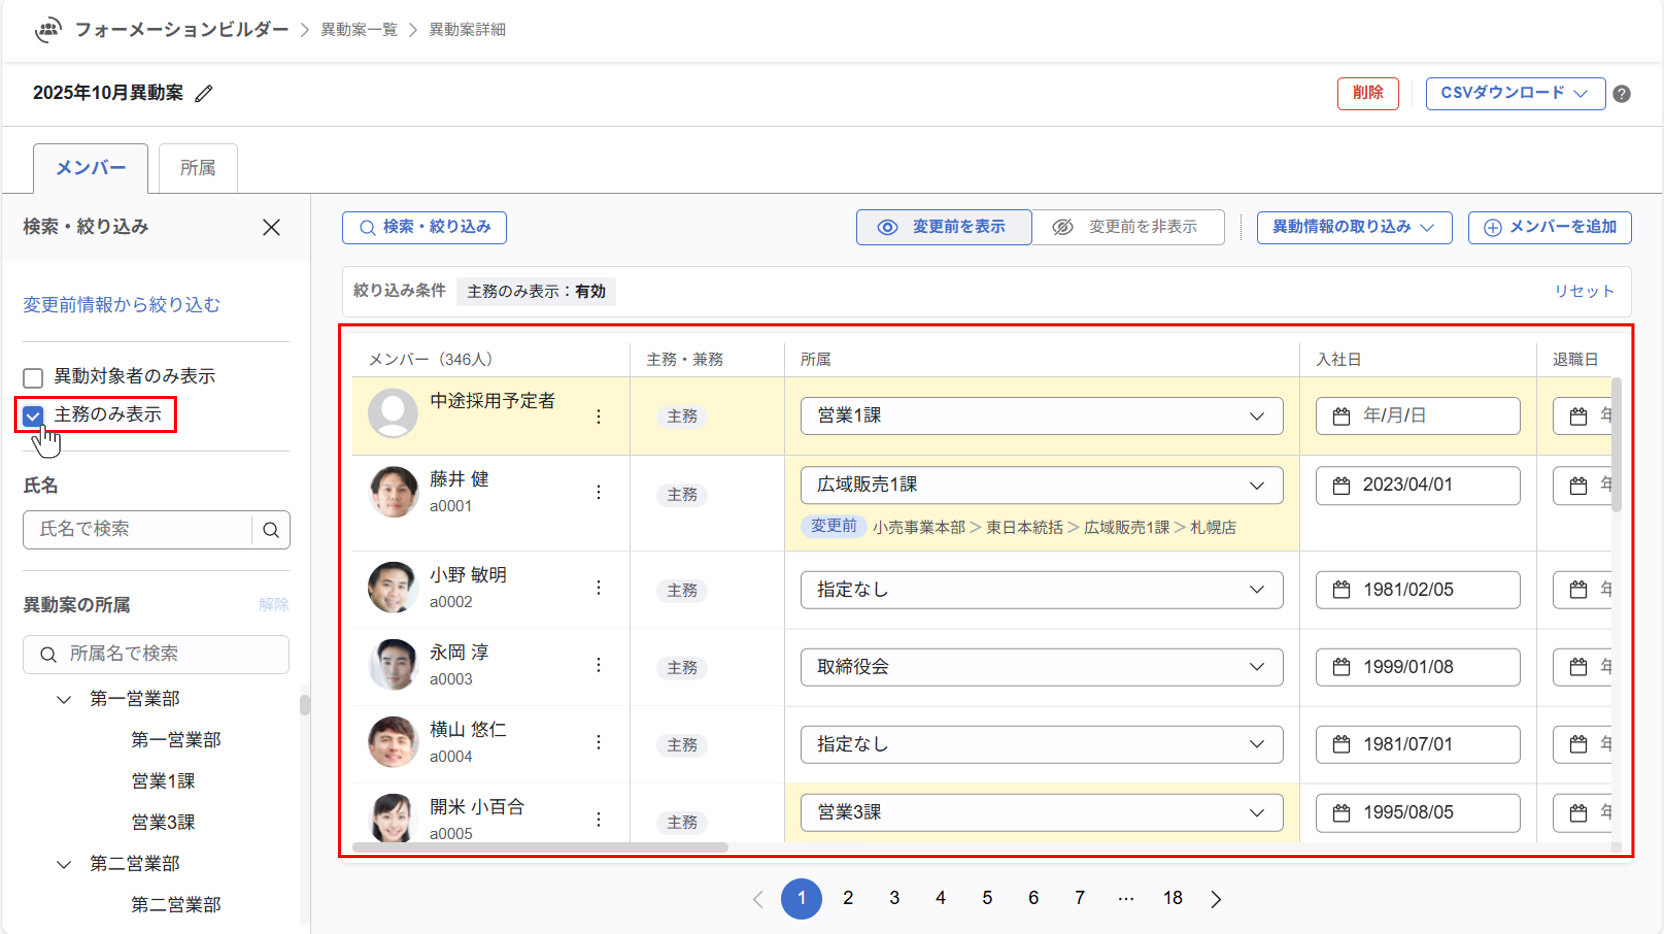Click the magnifier icon in 氏名 search

point(271,530)
